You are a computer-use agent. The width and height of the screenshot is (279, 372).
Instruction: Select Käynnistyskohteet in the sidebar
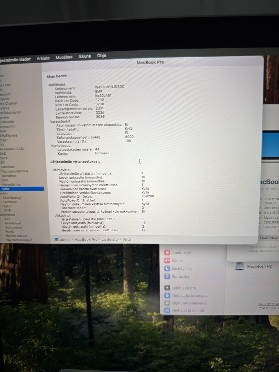pyautogui.click(x=19, y=240)
